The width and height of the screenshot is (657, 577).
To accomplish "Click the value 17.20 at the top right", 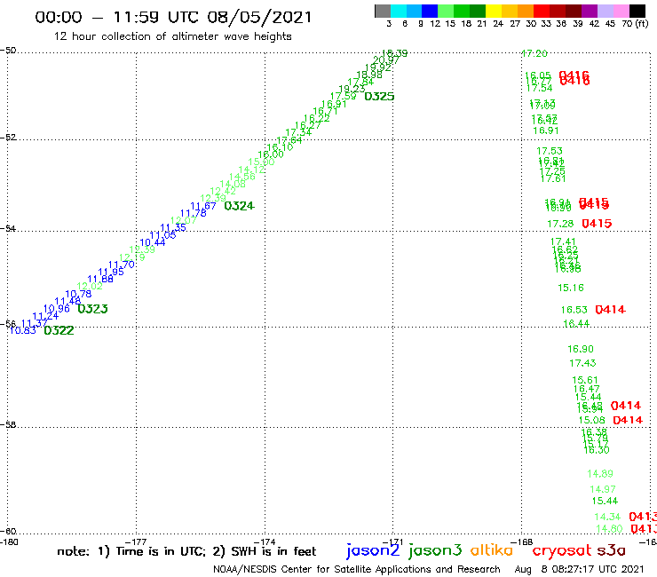I will pyautogui.click(x=534, y=53).
